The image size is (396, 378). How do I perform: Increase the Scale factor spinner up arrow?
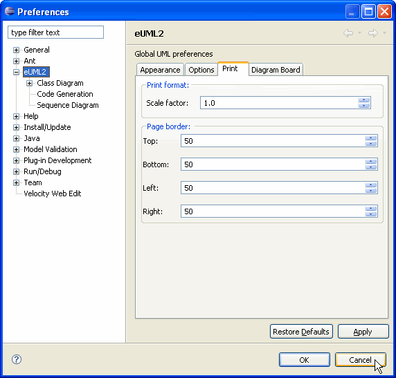click(x=364, y=100)
